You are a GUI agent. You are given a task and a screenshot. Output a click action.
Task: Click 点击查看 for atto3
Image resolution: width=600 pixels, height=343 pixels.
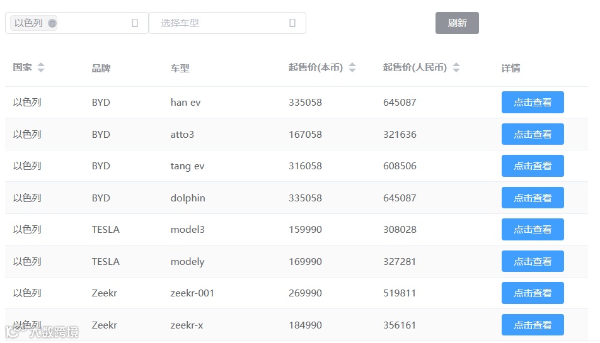533,134
